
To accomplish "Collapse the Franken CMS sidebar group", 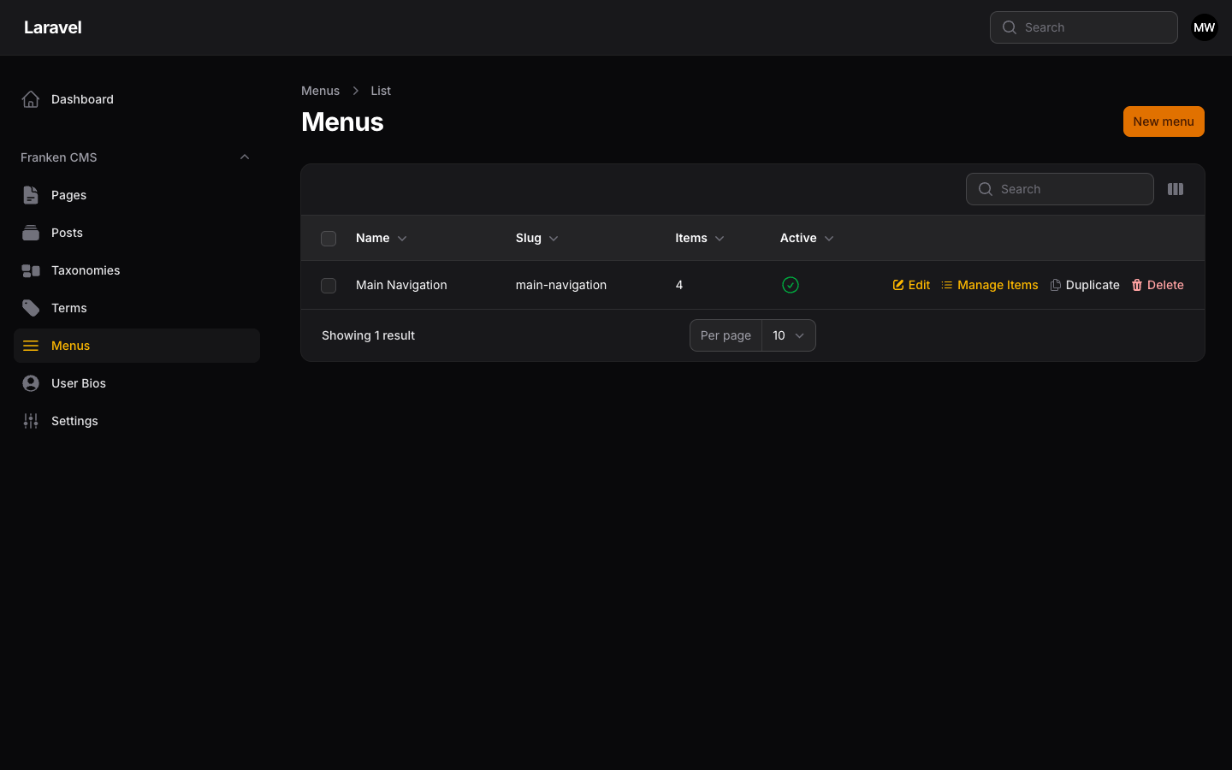I will (245, 157).
